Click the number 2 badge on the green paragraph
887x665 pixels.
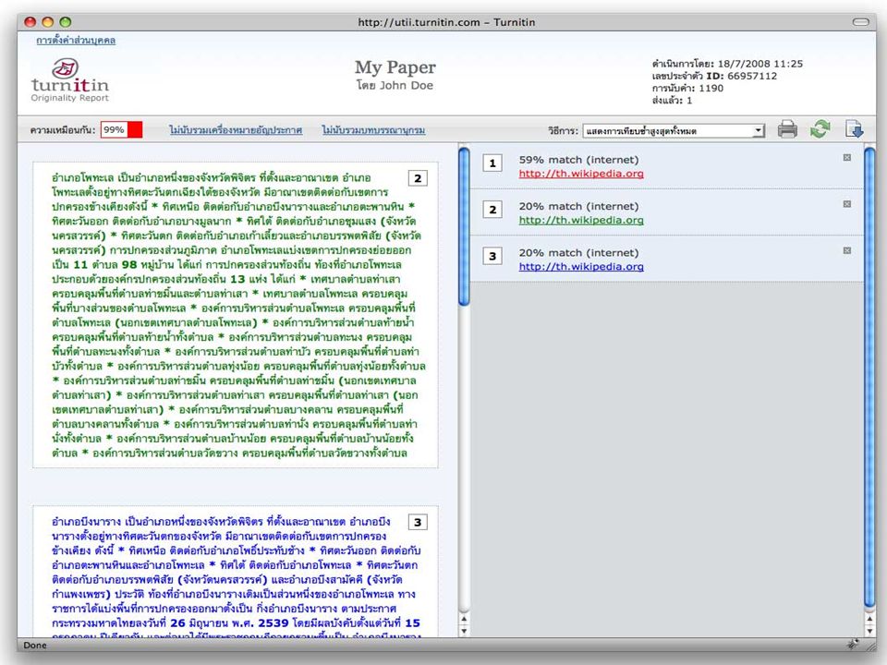click(x=418, y=178)
